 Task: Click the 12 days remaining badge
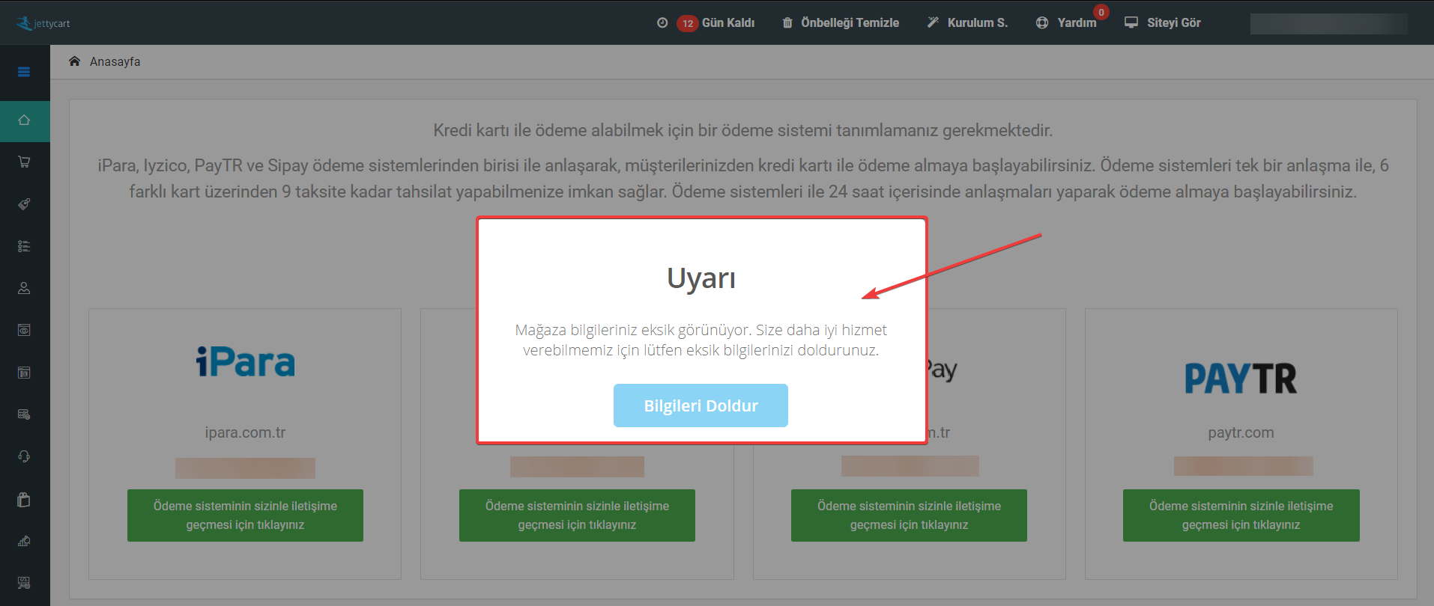click(688, 23)
